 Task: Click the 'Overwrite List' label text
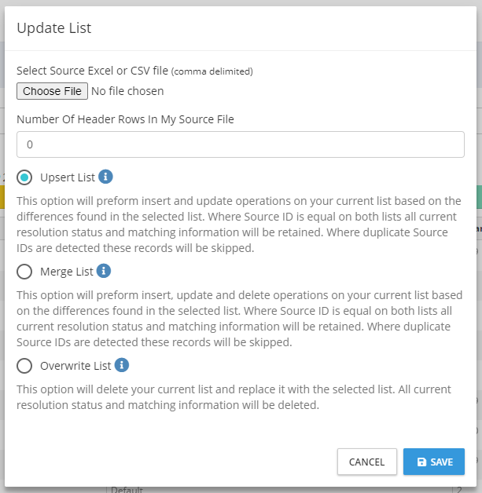tap(75, 366)
